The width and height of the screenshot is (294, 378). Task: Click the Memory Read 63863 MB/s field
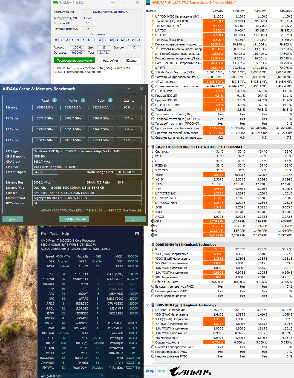(45, 107)
